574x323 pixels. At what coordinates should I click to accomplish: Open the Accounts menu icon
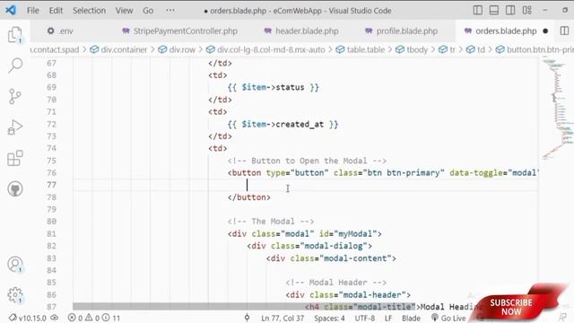(15, 265)
